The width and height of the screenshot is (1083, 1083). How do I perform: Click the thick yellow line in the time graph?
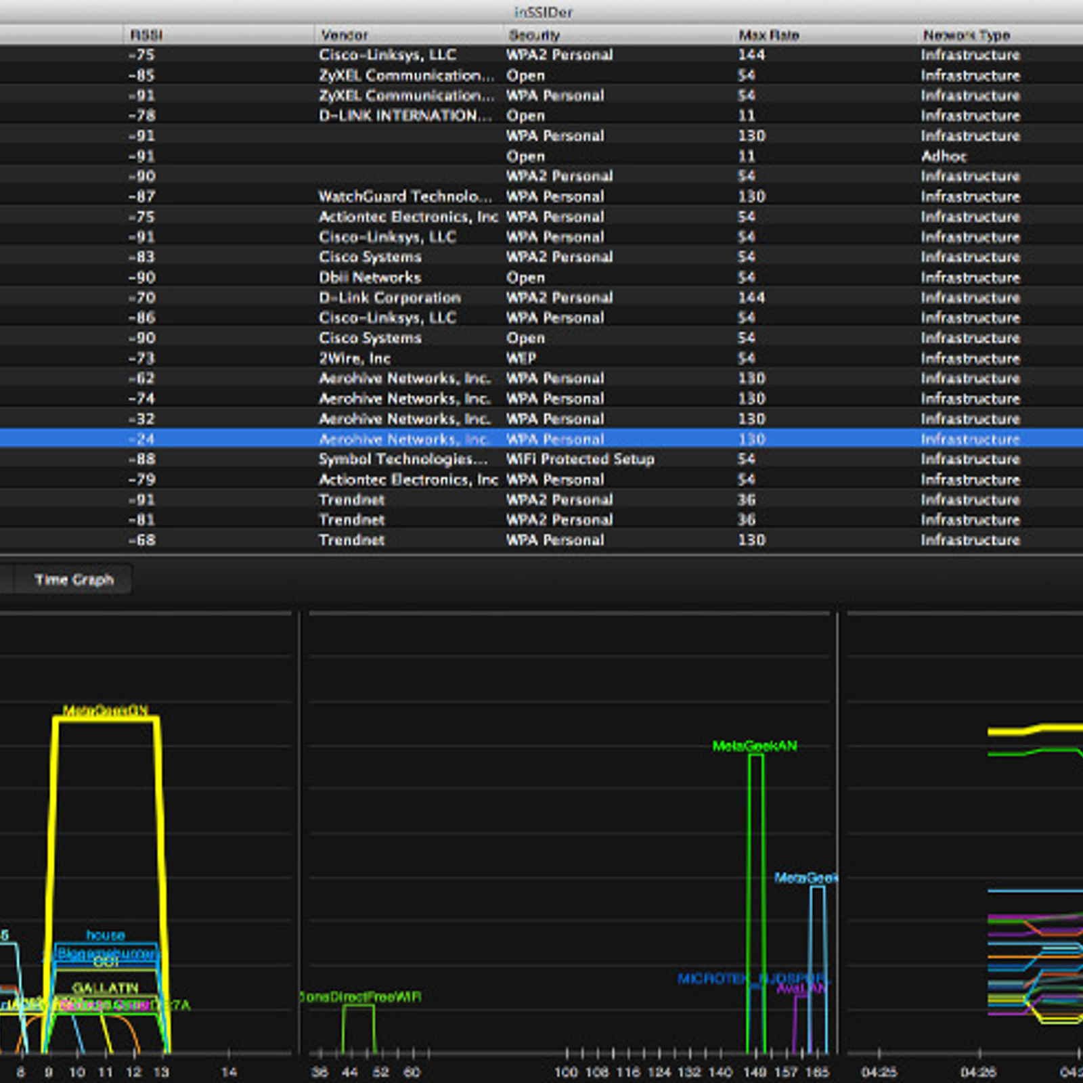(x=1036, y=730)
